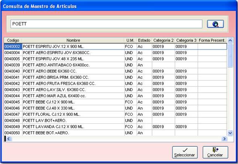Viewport: 238px width, 164px height.
Task: Click the FCO unit cell of row 0040047
Action: (131, 115)
